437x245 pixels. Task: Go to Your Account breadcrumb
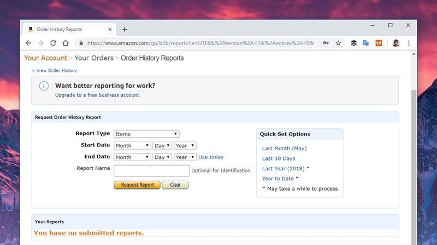pyautogui.click(x=46, y=58)
